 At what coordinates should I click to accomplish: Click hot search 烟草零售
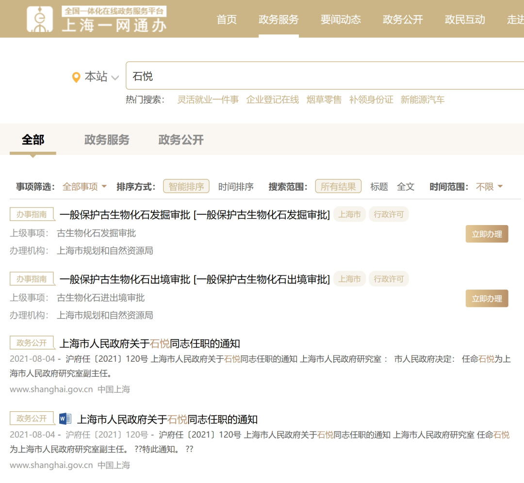tap(324, 99)
